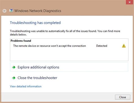
Task: Click the back arrow in the title bar
Action: (x=5, y=11)
